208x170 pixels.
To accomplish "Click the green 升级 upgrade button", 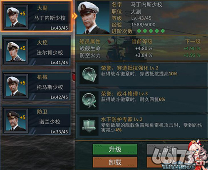I will [x=115, y=149].
